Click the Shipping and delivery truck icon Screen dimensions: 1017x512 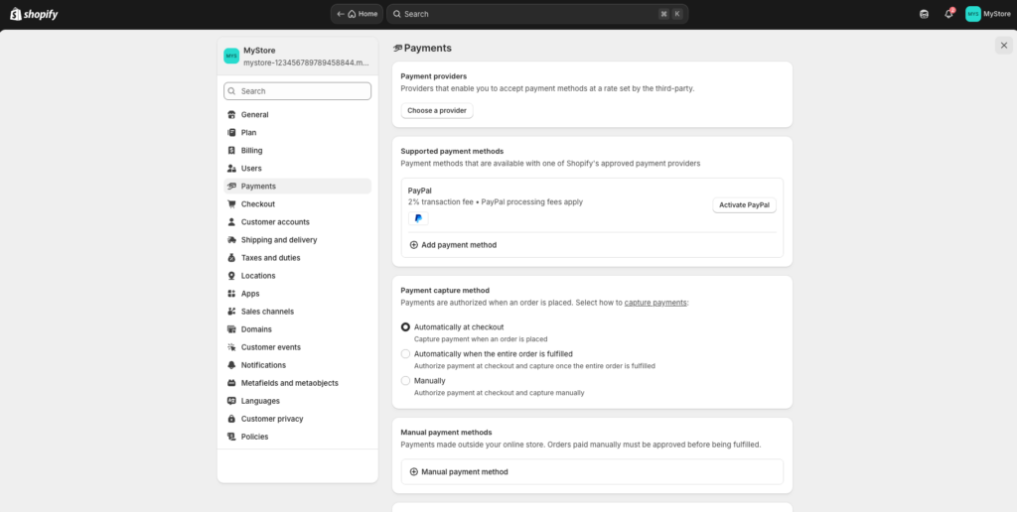(x=231, y=240)
